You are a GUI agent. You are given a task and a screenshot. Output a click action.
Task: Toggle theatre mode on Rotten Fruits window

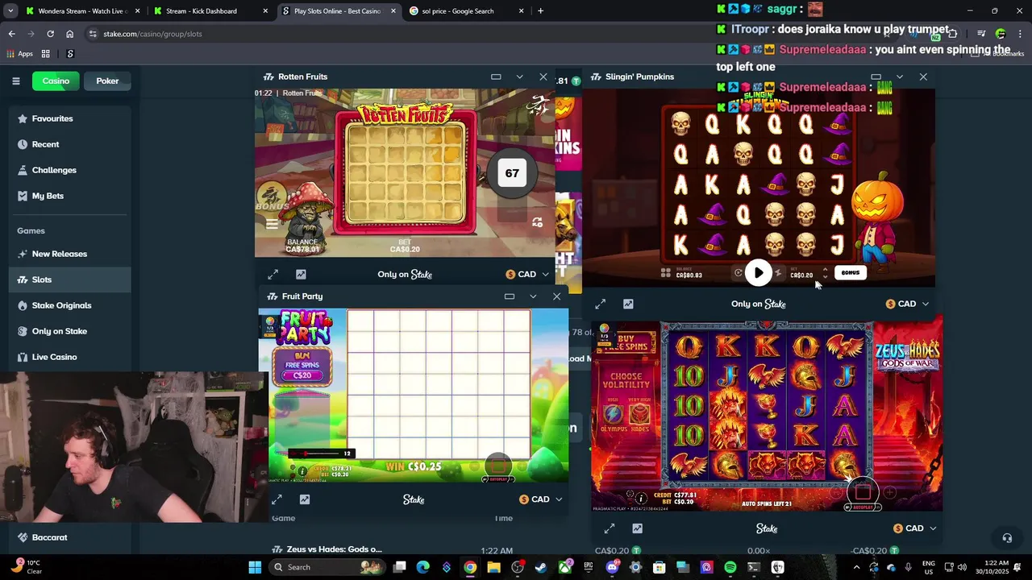coord(496,77)
